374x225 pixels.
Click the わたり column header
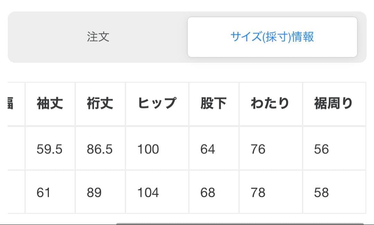click(x=270, y=103)
